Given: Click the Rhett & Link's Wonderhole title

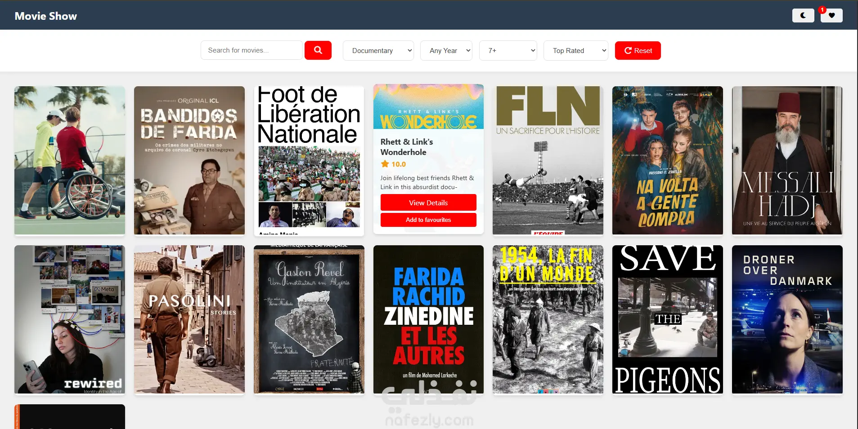Looking at the screenshot, I should [x=407, y=147].
